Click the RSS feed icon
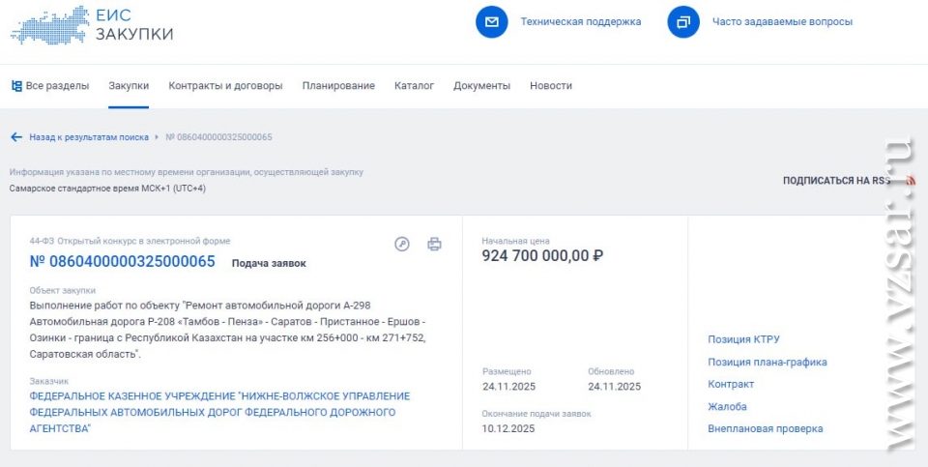 point(910,181)
